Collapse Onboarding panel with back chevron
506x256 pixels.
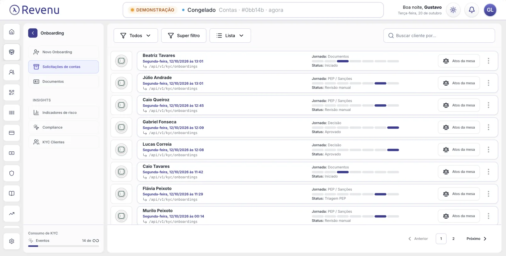point(33,33)
